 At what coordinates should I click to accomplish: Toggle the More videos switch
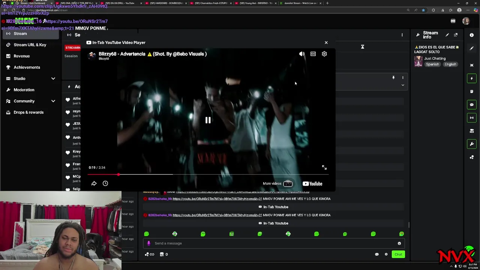coord(288,184)
